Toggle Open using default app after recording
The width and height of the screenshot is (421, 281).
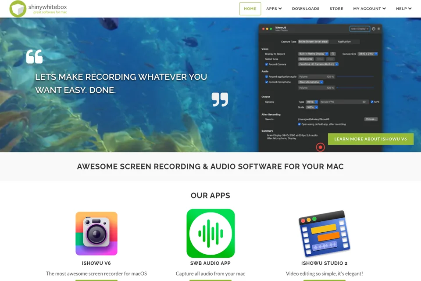(x=299, y=124)
